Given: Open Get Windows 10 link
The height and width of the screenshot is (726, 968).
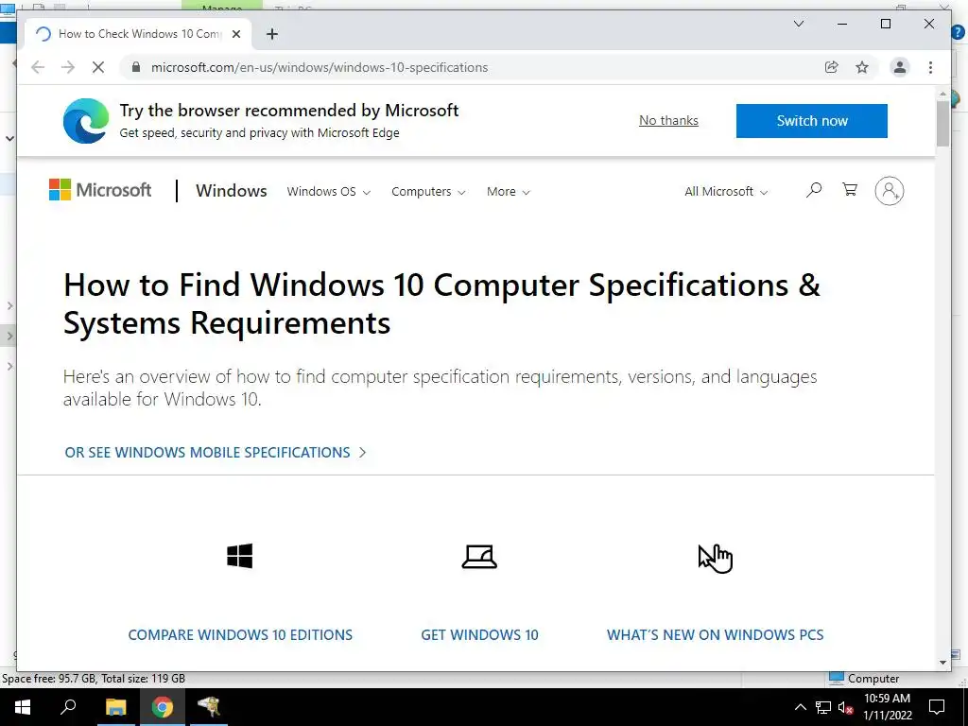Looking at the screenshot, I should (479, 634).
